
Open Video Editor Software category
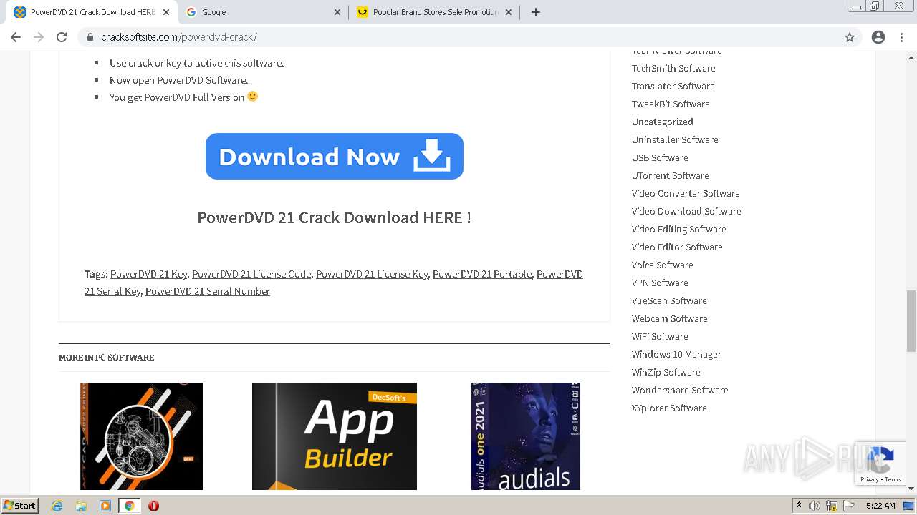click(677, 247)
